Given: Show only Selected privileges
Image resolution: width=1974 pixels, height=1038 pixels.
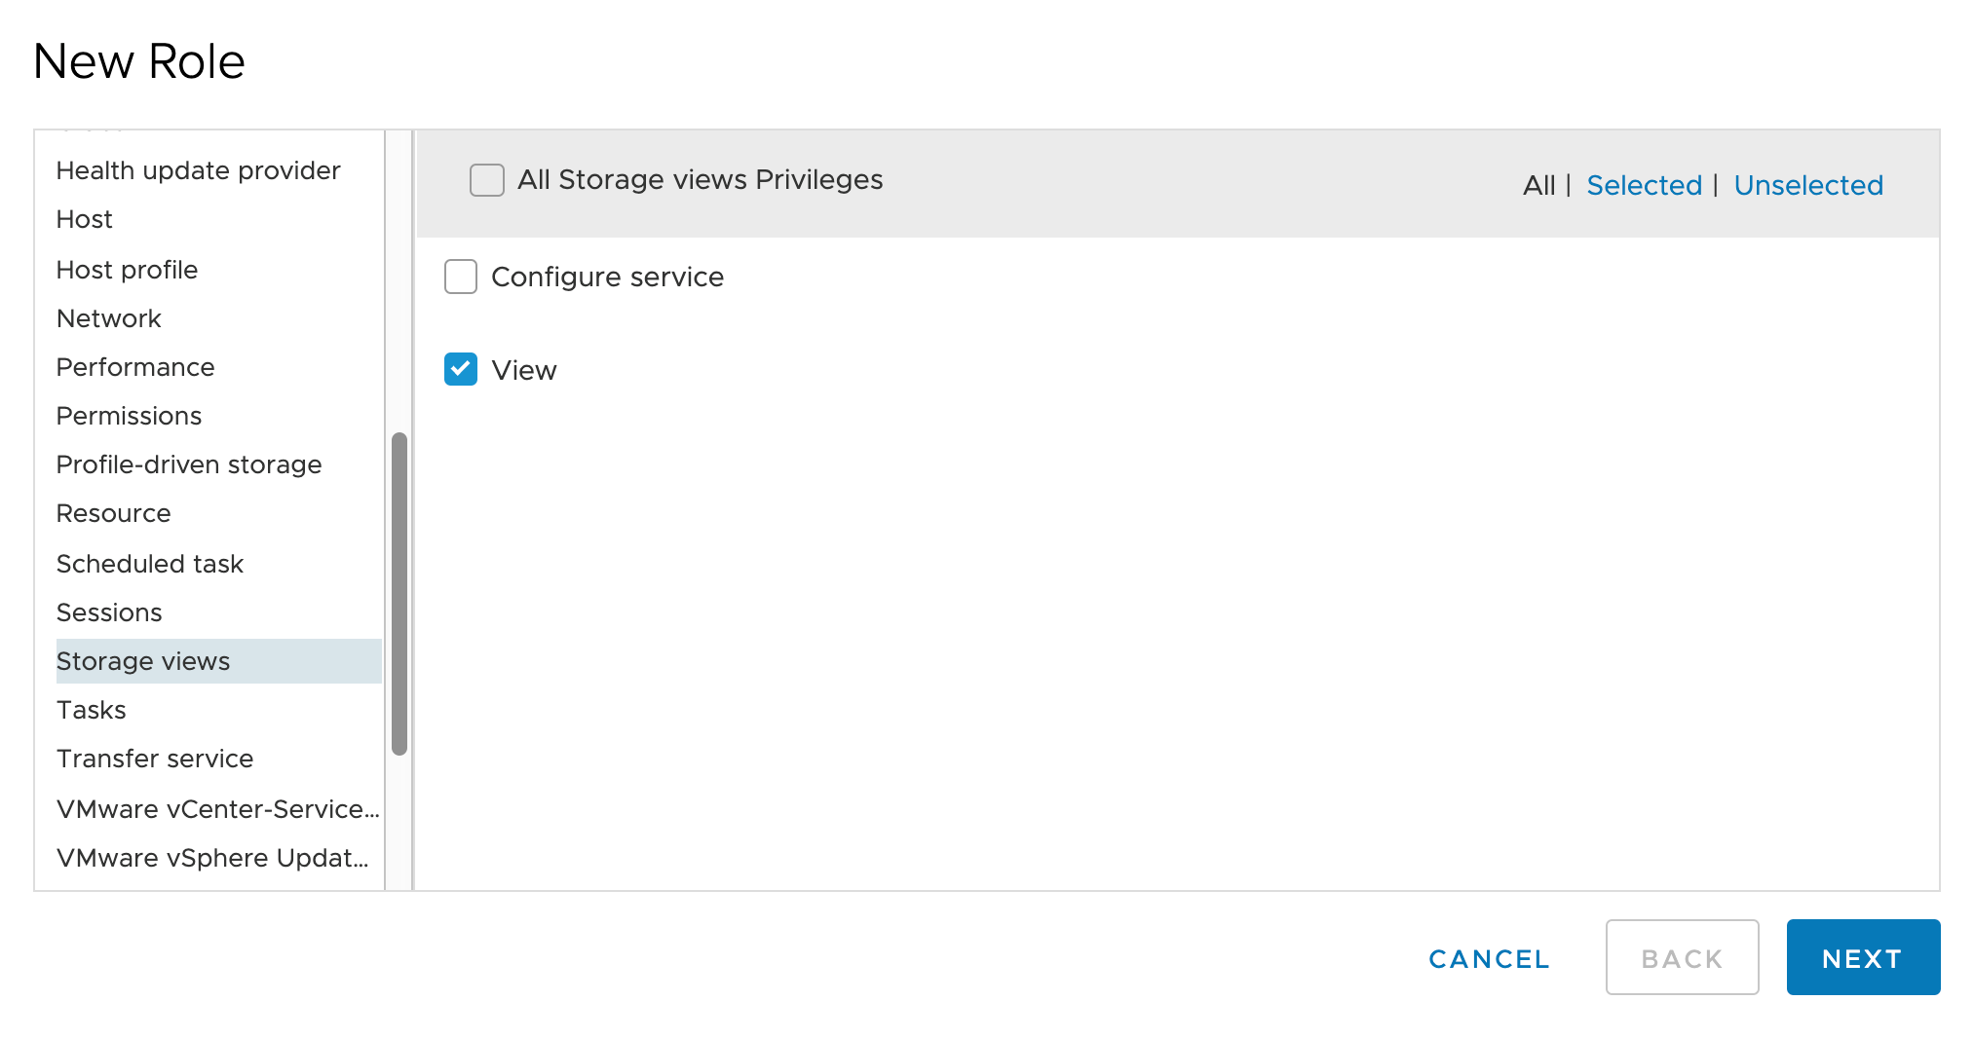Looking at the screenshot, I should (x=1644, y=185).
